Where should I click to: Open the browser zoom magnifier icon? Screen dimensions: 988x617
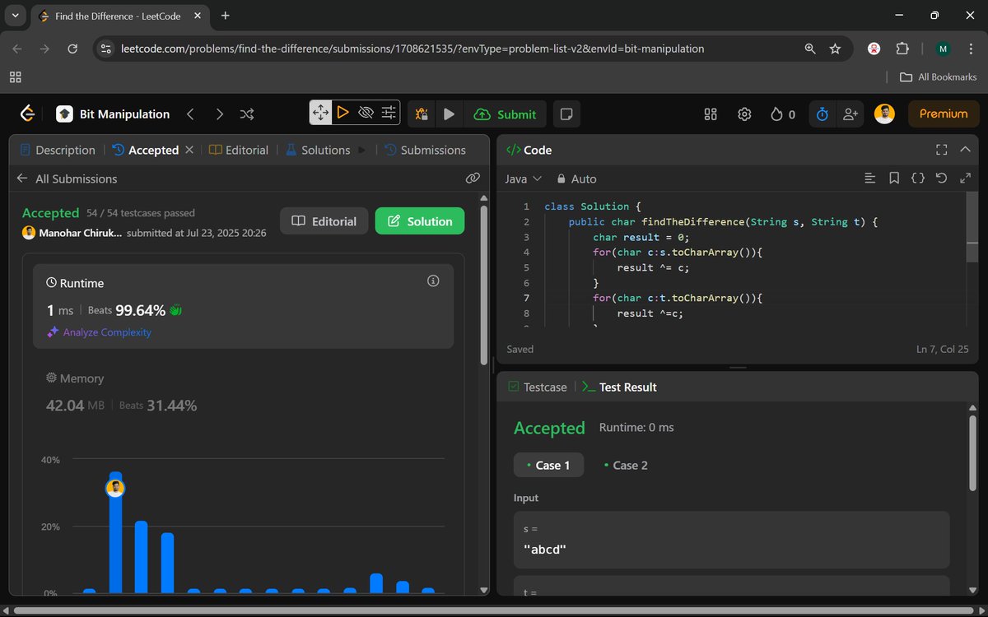pyautogui.click(x=810, y=49)
